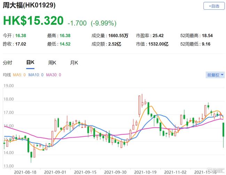Click the 昨收 value 17.02
The image size is (226, 175).
click(x=21, y=44)
